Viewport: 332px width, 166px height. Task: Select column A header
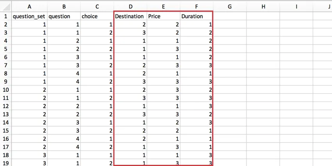click(x=29, y=6)
